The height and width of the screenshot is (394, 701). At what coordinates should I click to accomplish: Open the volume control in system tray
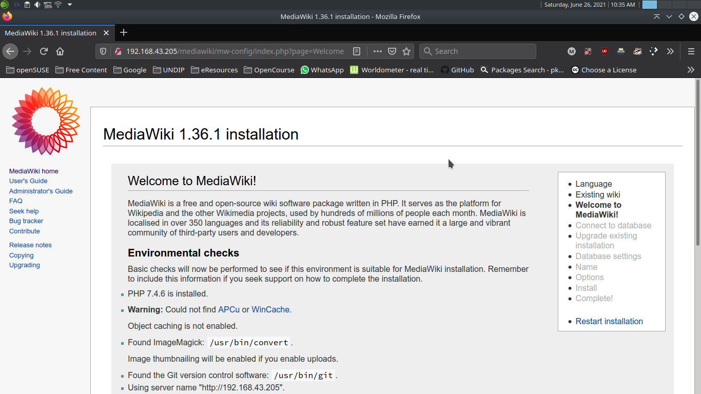click(37, 5)
